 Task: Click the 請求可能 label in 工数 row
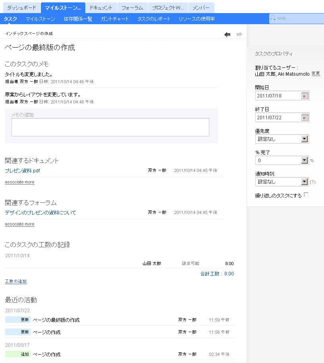[x=191, y=264]
